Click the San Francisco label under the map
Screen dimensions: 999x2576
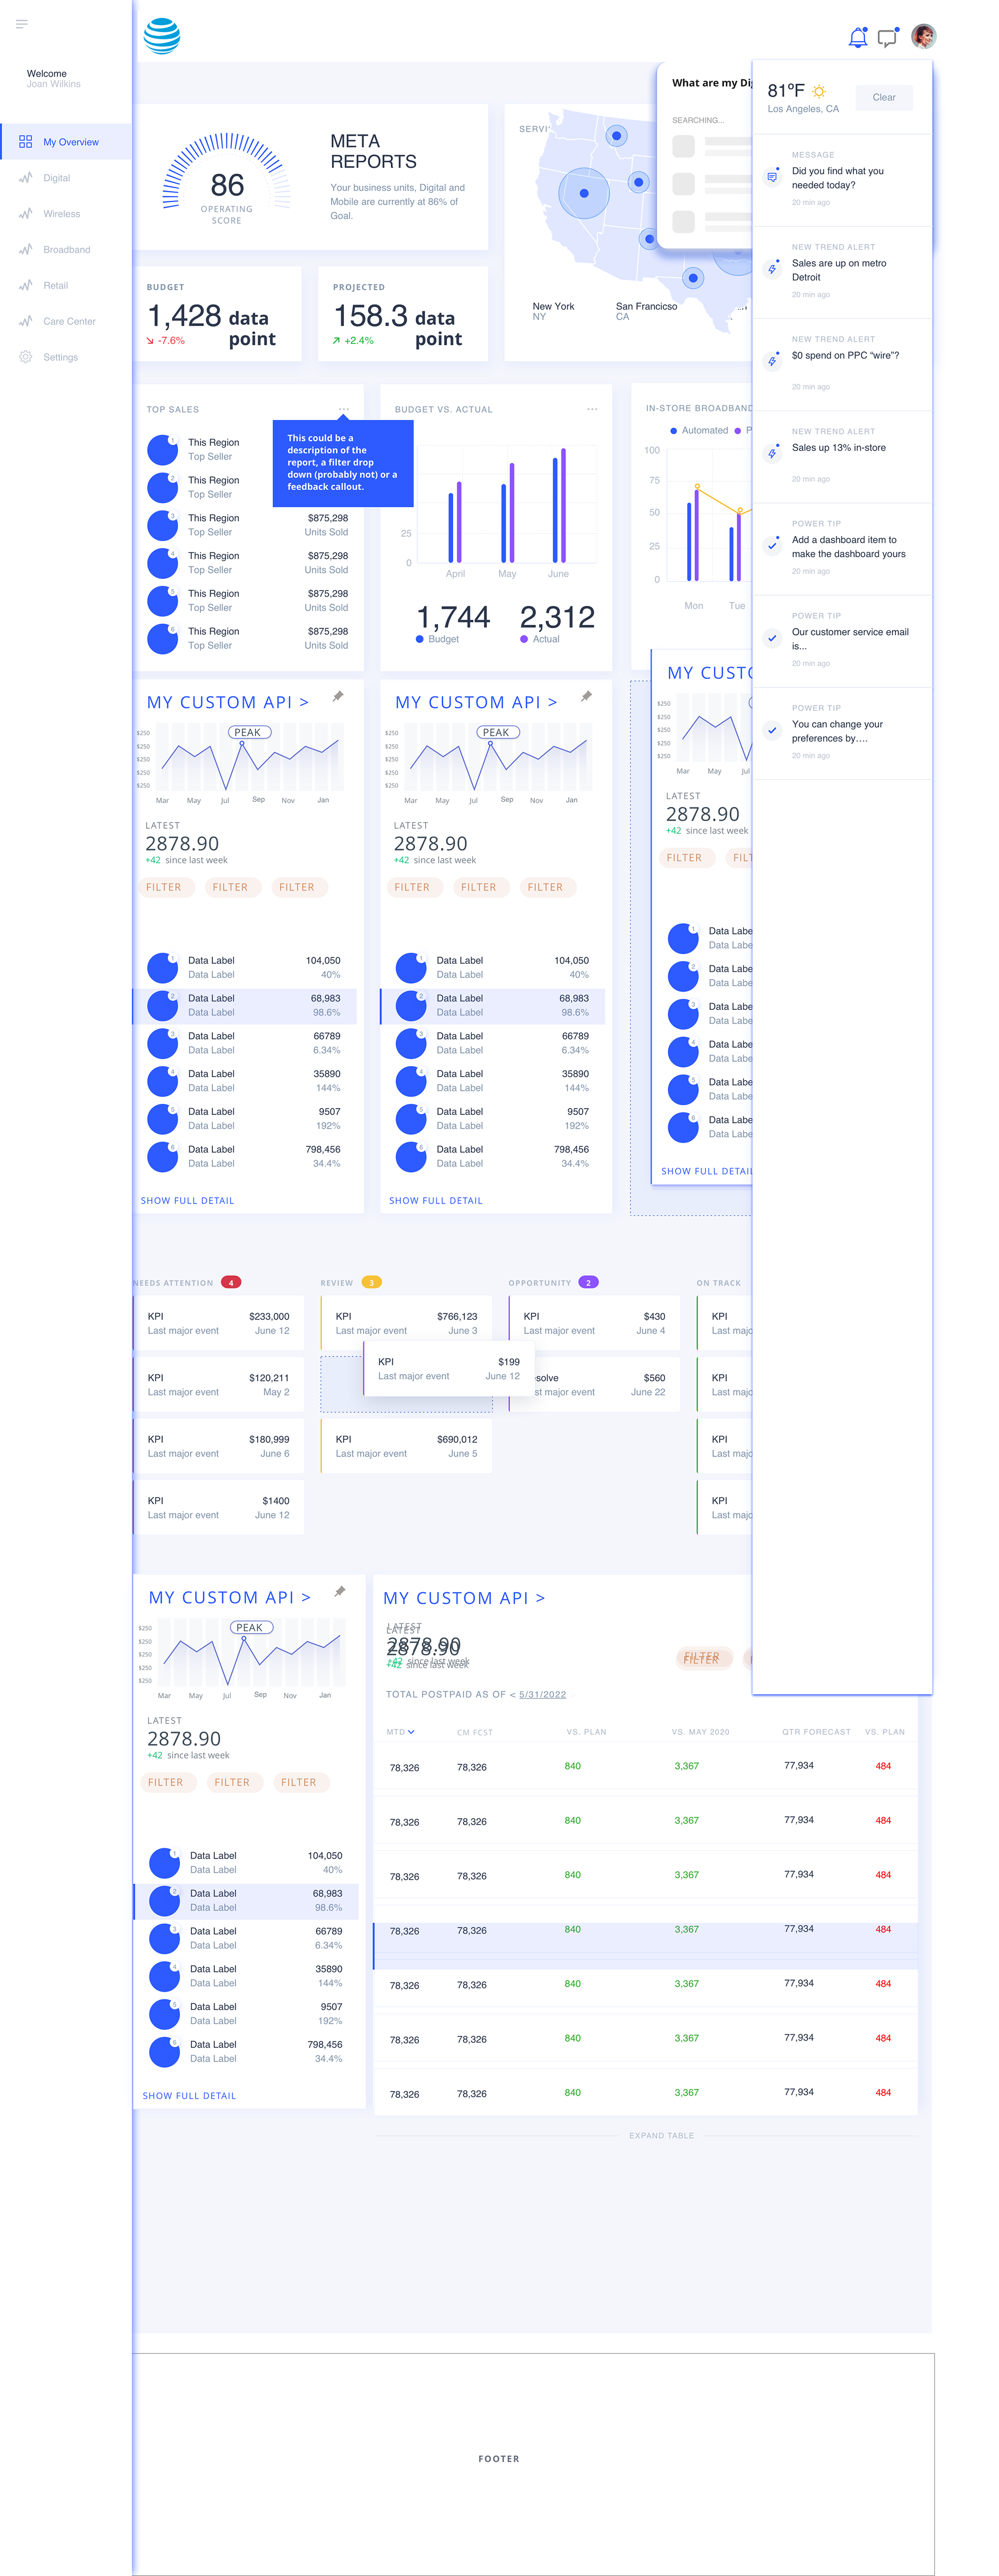click(646, 306)
